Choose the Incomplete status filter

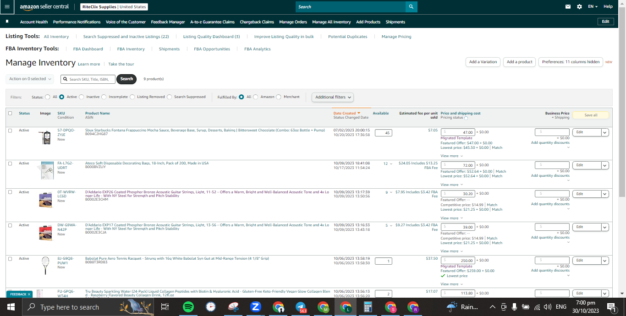tap(104, 97)
